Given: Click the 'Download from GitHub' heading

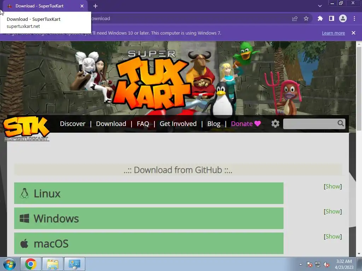Looking at the screenshot, I should tap(178, 170).
